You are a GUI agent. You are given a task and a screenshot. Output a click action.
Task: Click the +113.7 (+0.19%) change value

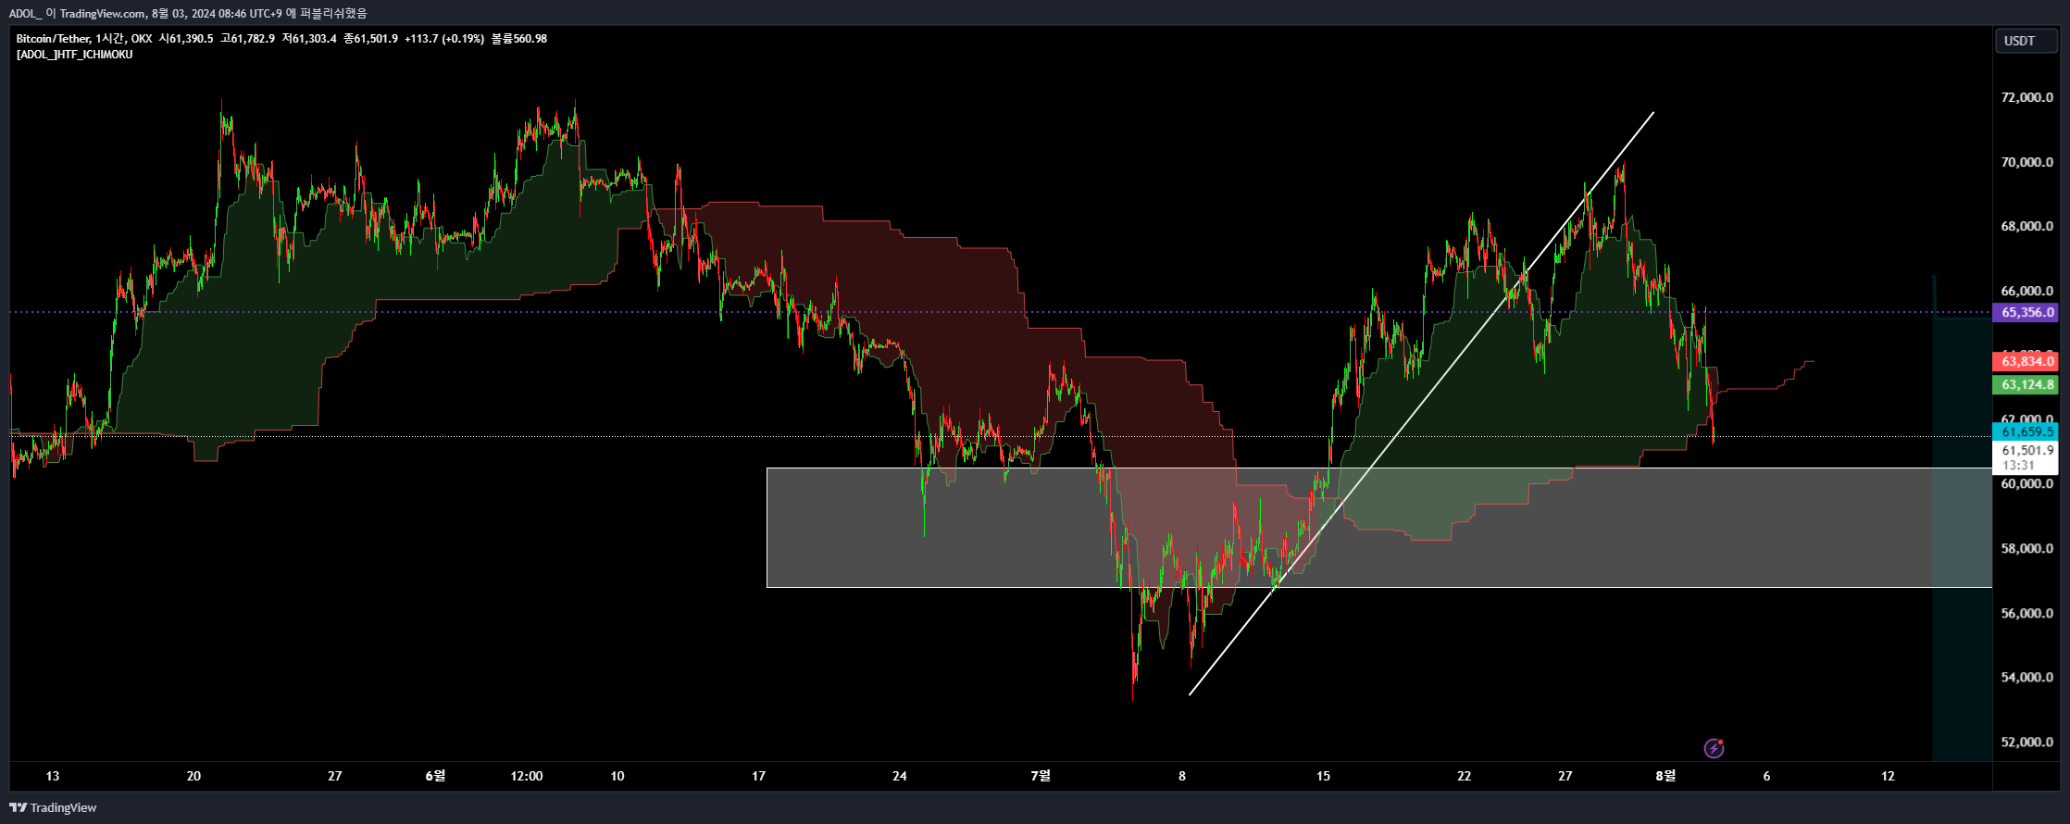(x=444, y=39)
